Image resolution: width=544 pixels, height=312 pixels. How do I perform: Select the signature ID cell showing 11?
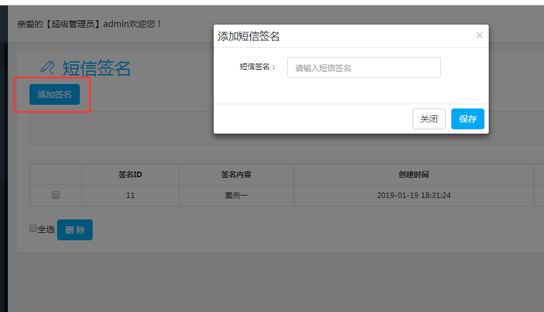(x=130, y=196)
